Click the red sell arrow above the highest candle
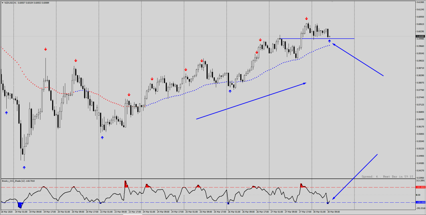 tap(307, 19)
